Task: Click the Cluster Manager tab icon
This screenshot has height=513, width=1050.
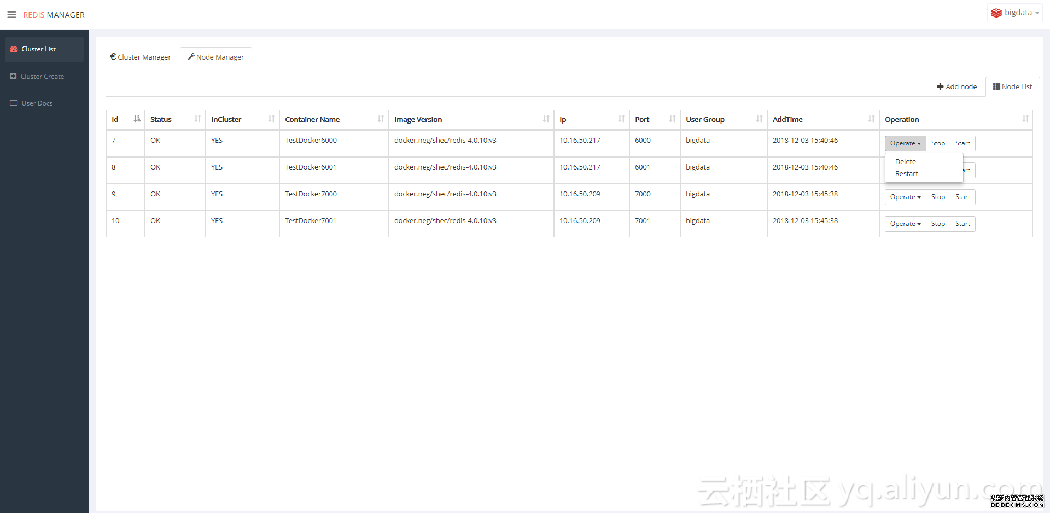Action: (113, 57)
